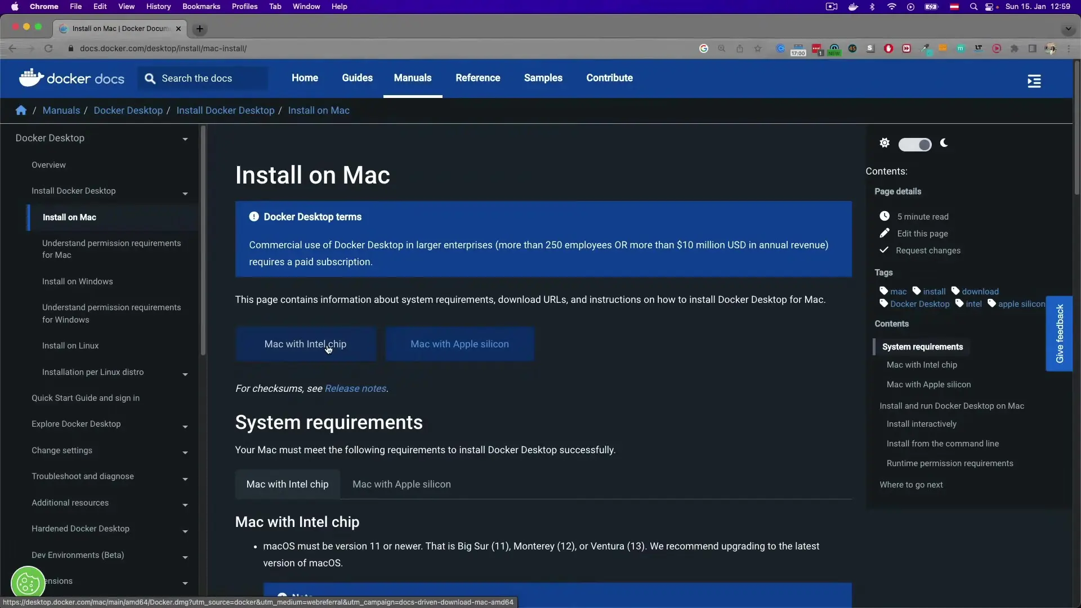
Task: Click the Docker whale menu bar icon
Action: click(853, 7)
